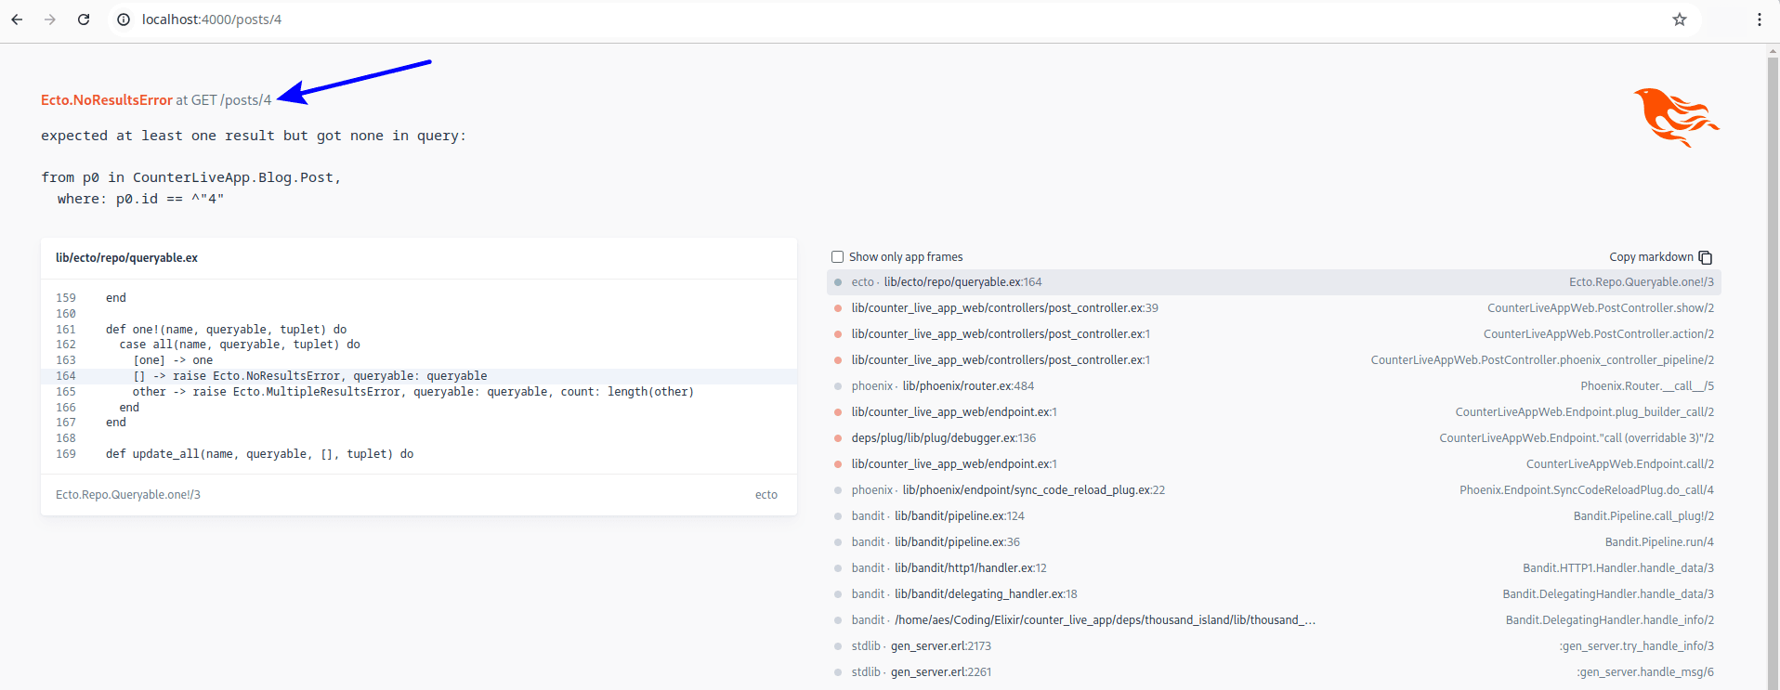
Task: Select the bandit pipeline.ex:124 stack frame
Action: click(x=1274, y=516)
